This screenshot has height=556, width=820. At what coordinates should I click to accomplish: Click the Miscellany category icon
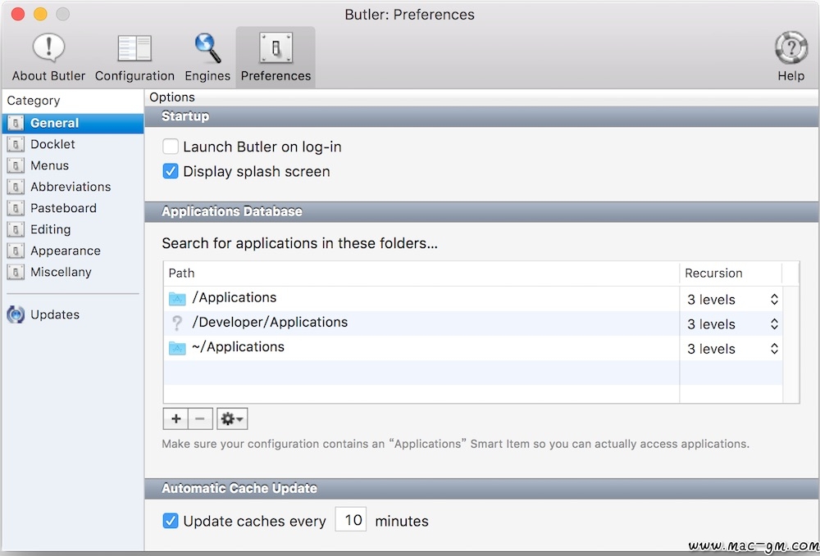pyautogui.click(x=16, y=273)
